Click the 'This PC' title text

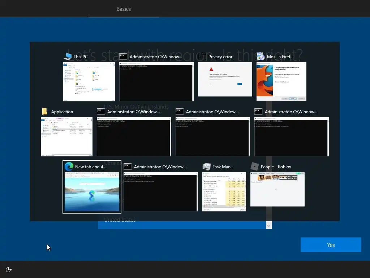click(81, 57)
